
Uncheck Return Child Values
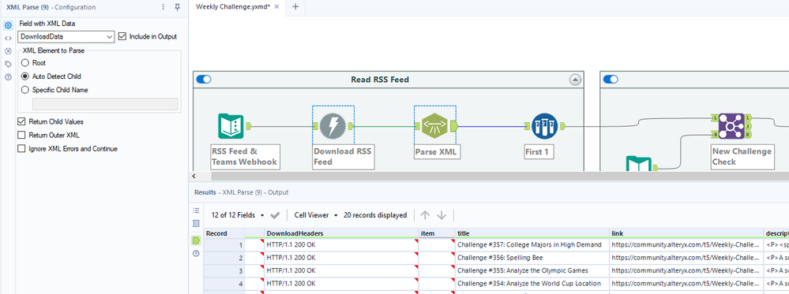21,121
